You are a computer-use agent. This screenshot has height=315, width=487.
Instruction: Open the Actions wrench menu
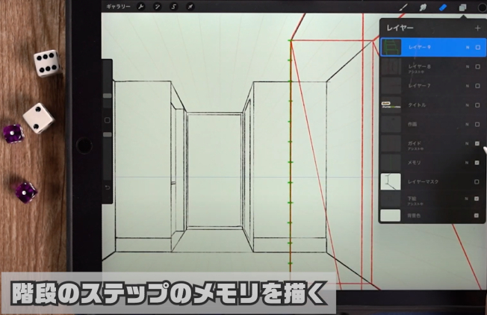[141, 7]
